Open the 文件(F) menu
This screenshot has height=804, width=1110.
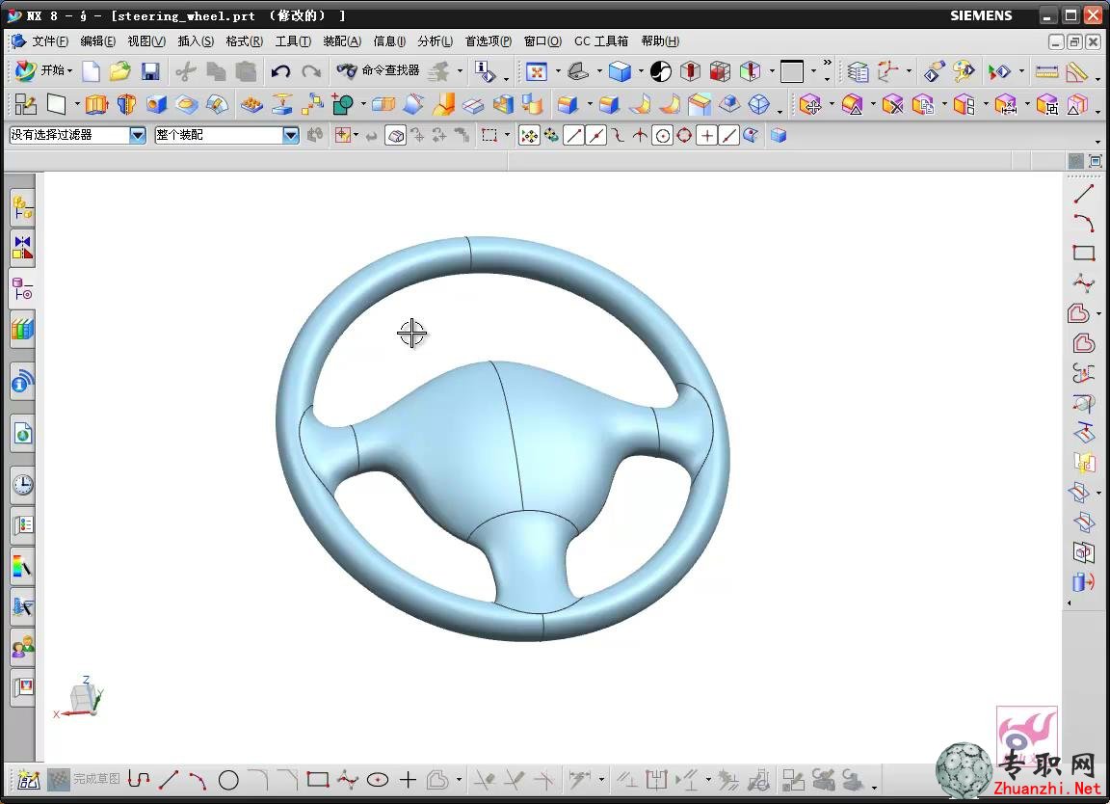click(x=49, y=41)
